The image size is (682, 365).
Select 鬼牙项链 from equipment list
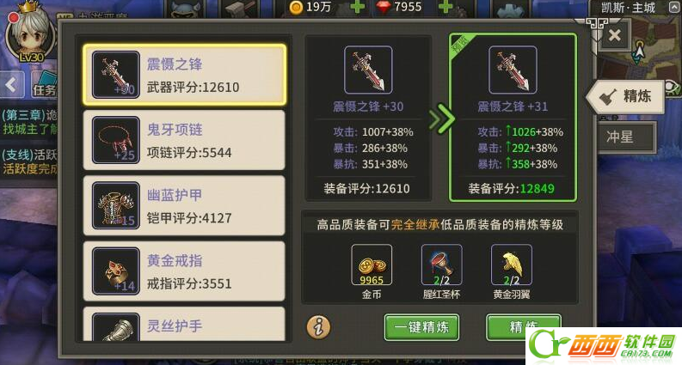[184, 140]
